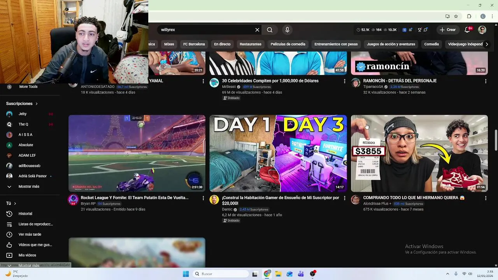Open the notifications bell
498x280 pixels.
click(468, 30)
